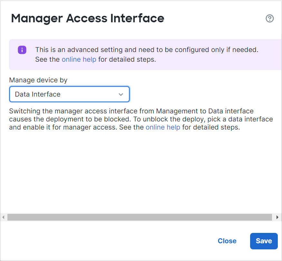Expand the Data Interface selector chevron
282x261 pixels.
(x=121, y=94)
